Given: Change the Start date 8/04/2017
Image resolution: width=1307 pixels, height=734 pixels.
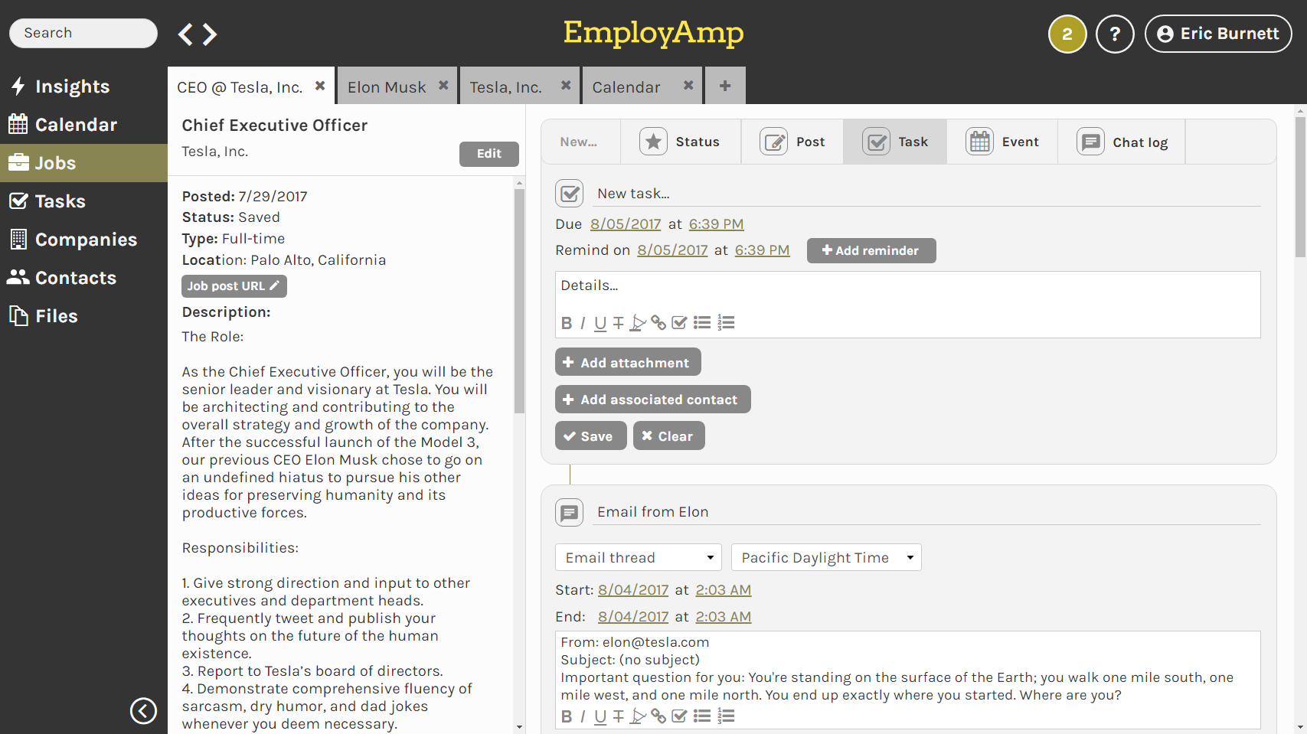Looking at the screenshot, I should click(633, 590).
